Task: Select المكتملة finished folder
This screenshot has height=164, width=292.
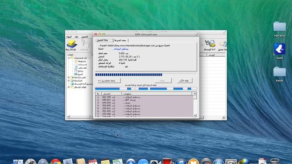Action: [x=77, y=81]
